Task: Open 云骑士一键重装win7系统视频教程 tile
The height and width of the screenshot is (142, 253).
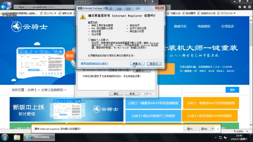Action: [x=211, y=103]
